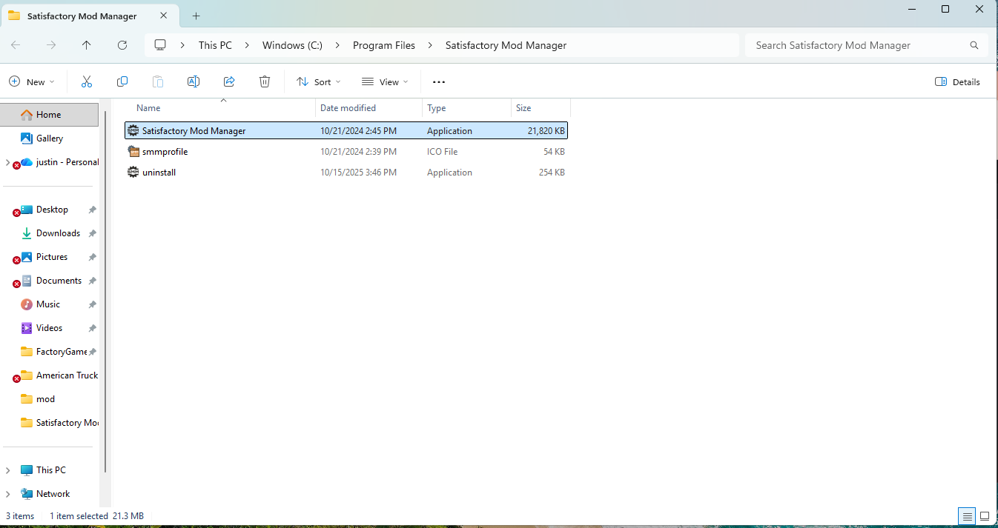Refresh the current folder

(122, 45)
